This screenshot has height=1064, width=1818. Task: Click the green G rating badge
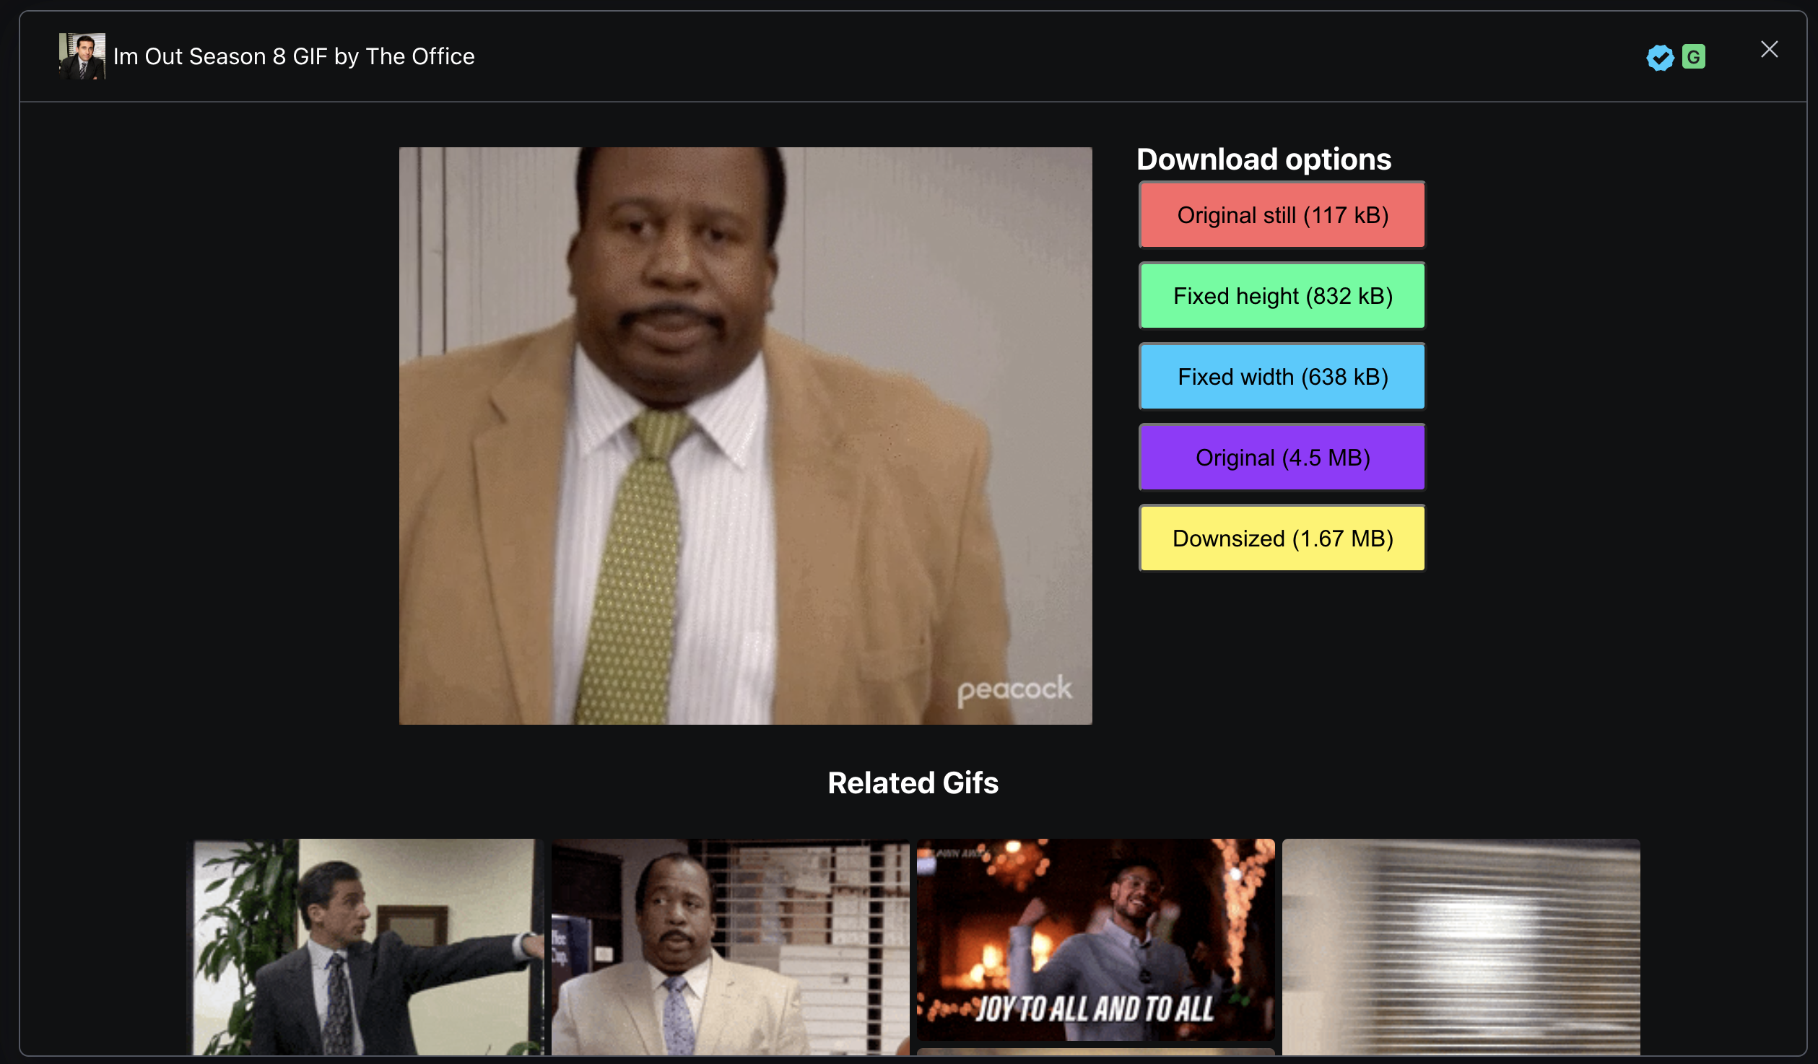coord(1693,56)
